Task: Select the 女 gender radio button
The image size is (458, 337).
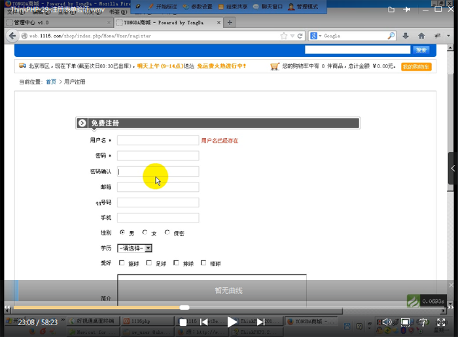Action: pyautogui.click(x=145, y=232)
